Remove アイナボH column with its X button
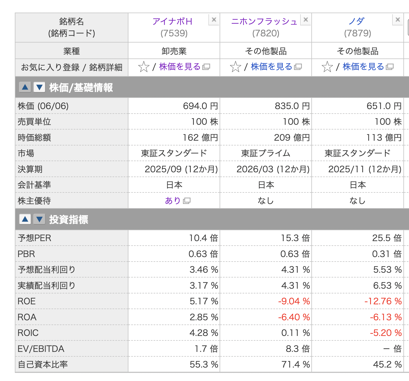The image size is (409, 381). coord(214,20)
